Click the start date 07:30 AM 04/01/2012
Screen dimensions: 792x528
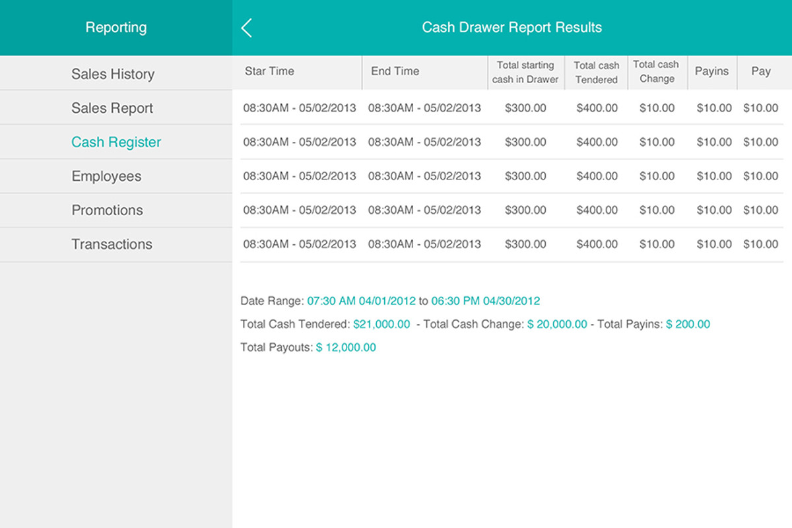(x=362, y=301)
